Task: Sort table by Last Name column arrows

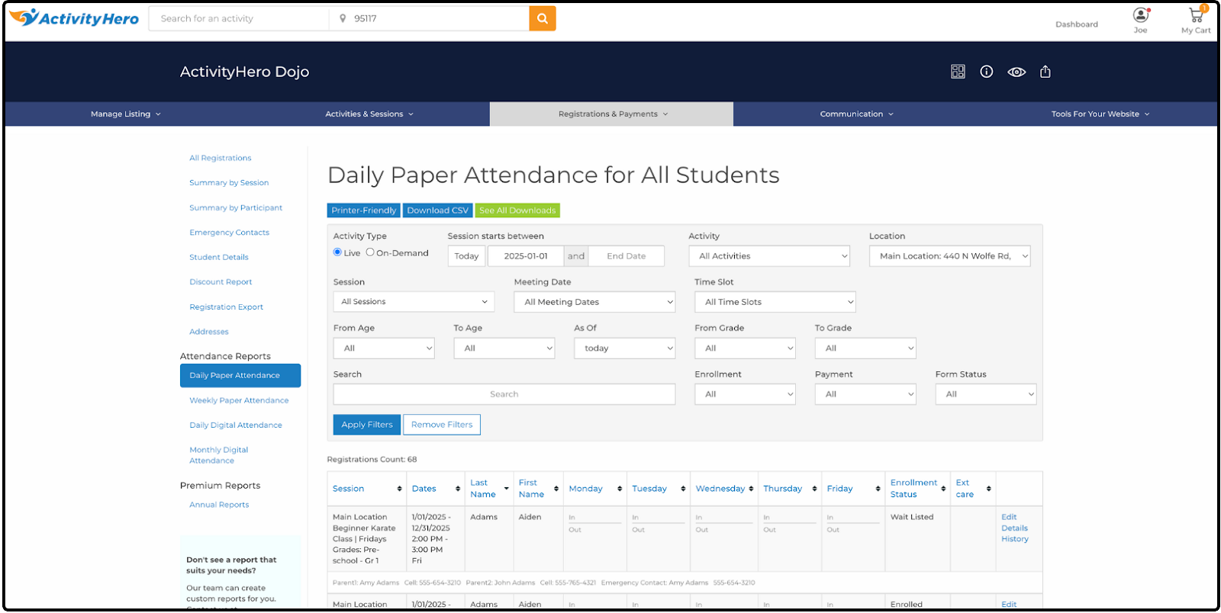Action: pyautogui.click(x=506, y=489)
